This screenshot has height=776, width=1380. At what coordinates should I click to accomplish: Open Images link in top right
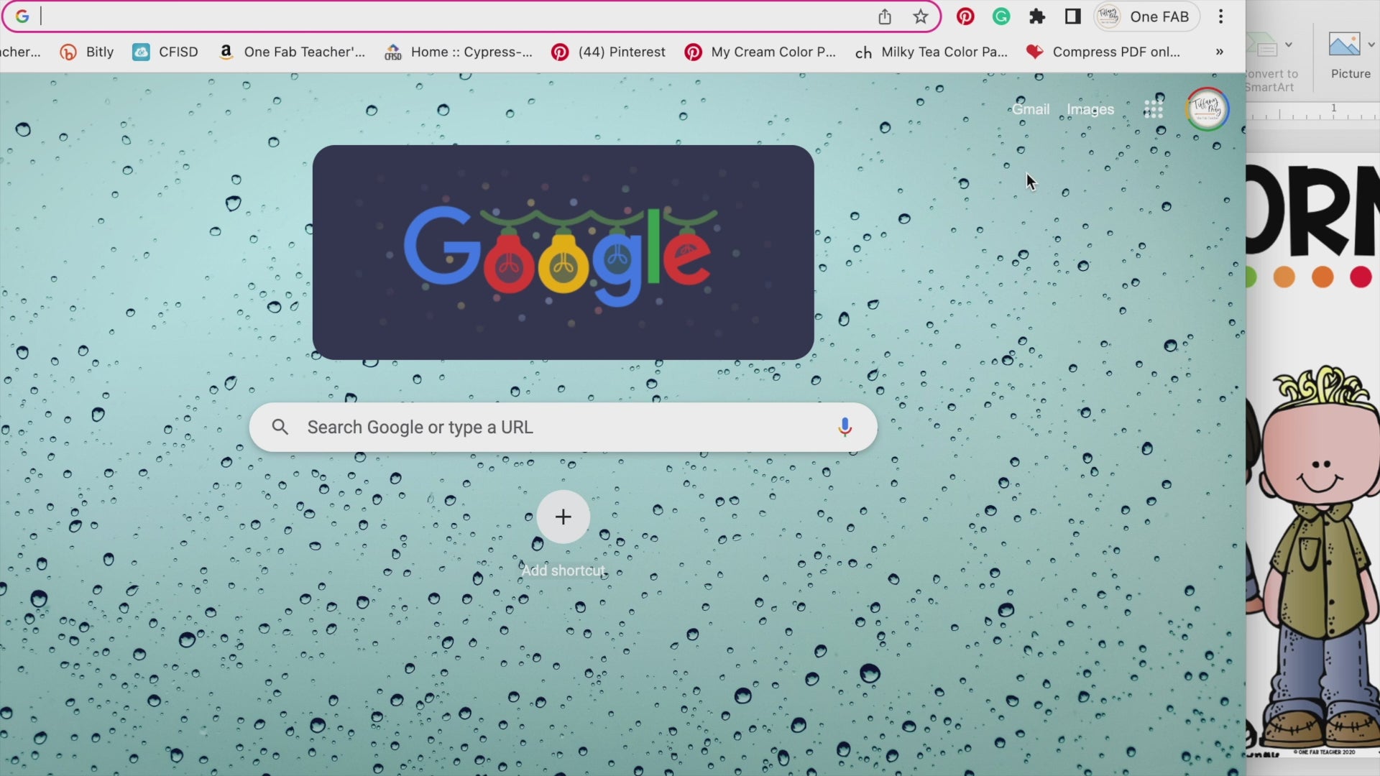(x=1091, y=109)
